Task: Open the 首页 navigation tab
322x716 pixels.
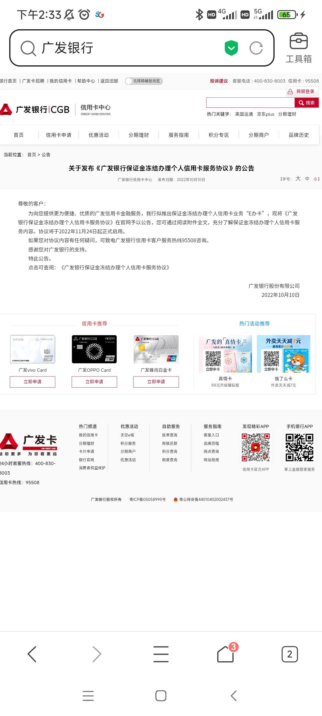Action: [19, 135]
